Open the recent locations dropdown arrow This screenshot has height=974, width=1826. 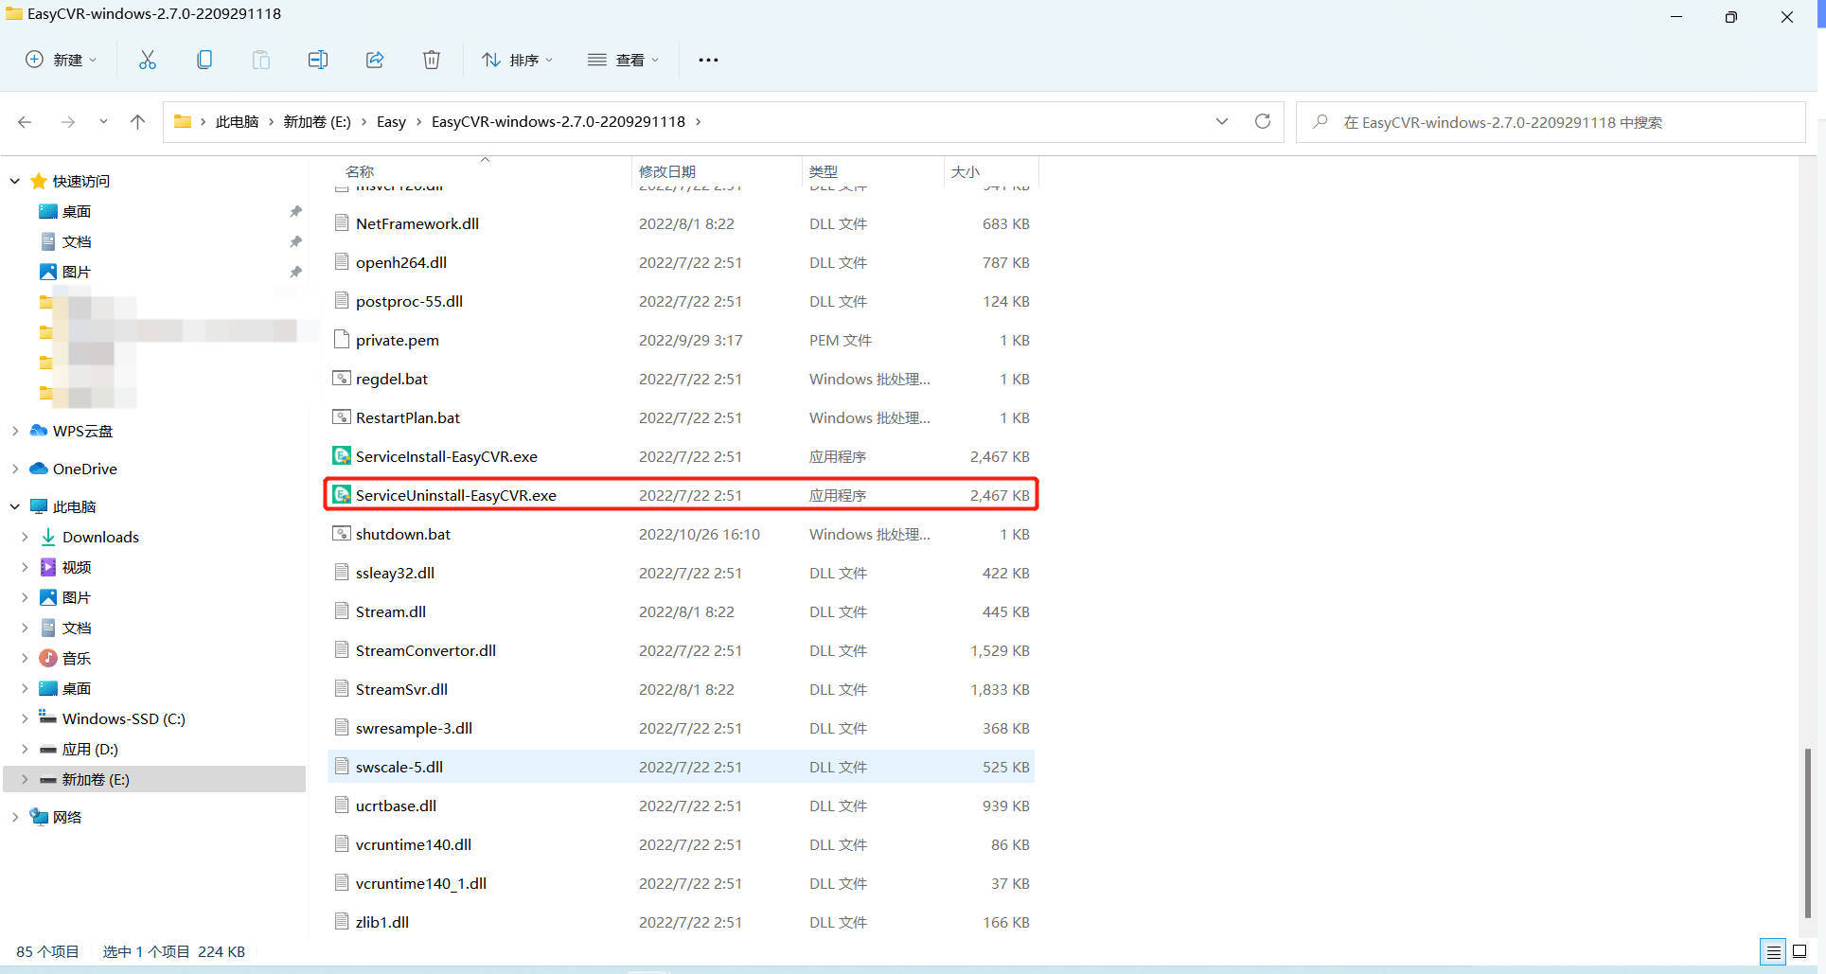tap(103, 122)
